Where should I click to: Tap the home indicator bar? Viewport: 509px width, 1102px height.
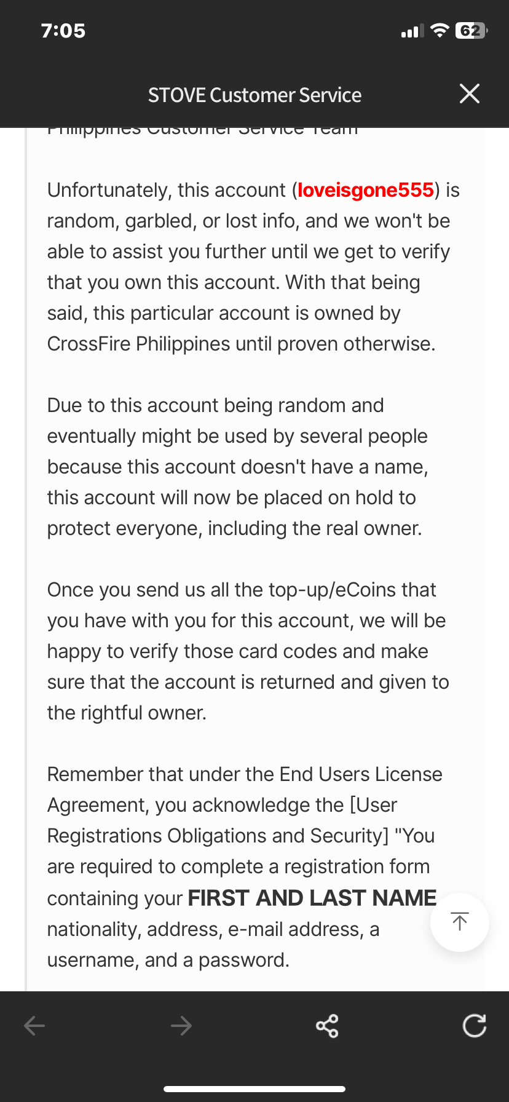(254, 1088)
